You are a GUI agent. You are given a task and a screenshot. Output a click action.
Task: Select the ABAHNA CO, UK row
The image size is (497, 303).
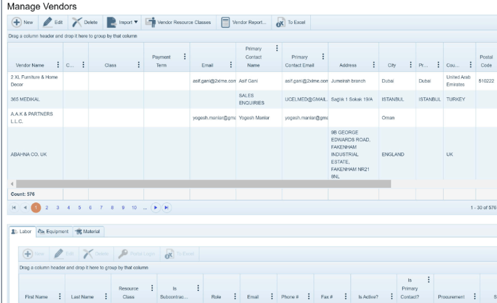pyautogui.click(x=29, y=154)
